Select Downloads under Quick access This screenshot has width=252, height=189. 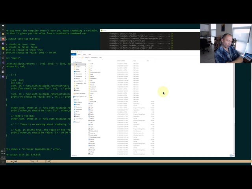(x=79, y=74)
